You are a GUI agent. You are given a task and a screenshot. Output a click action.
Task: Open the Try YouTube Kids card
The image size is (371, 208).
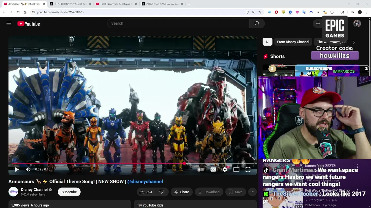[x=195, y=204]
